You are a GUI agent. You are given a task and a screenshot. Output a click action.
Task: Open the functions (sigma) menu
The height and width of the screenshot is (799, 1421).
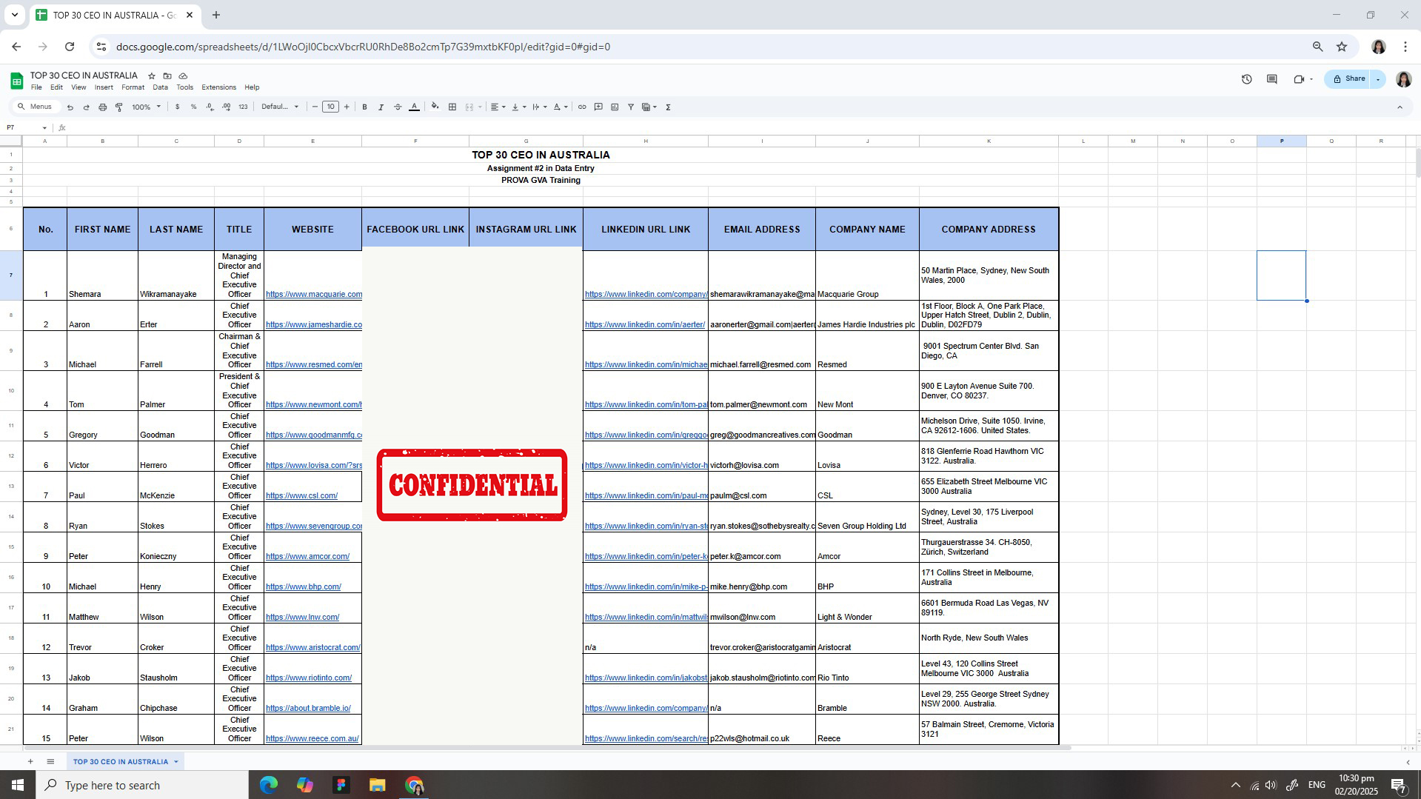668,107
